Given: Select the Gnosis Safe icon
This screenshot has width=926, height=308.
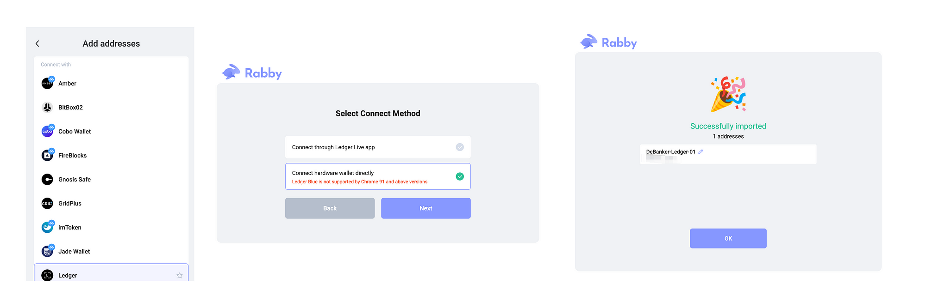Looking at the screenshot, I should 47,179.
